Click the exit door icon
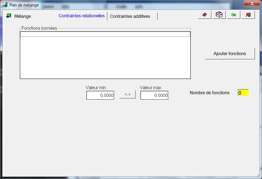Image resolution: width=262 pixels, height=179 pixels. [x=248, y=15]
